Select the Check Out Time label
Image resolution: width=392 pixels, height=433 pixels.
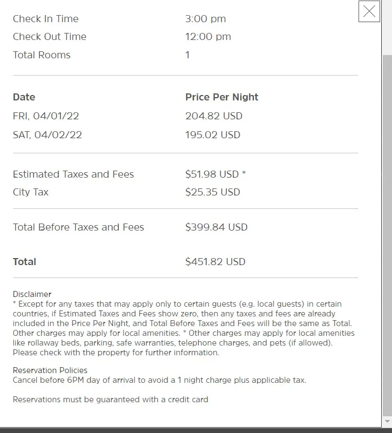point(50,37)
